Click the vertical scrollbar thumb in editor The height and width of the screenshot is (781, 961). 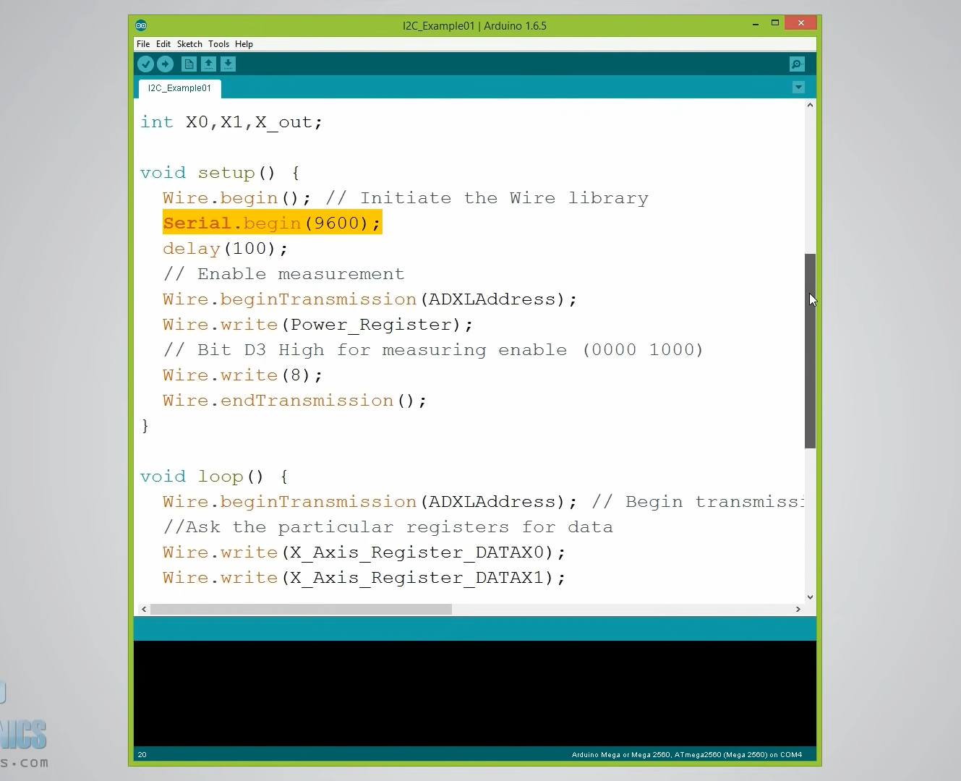pyautogui.click(x=810, y=351)
